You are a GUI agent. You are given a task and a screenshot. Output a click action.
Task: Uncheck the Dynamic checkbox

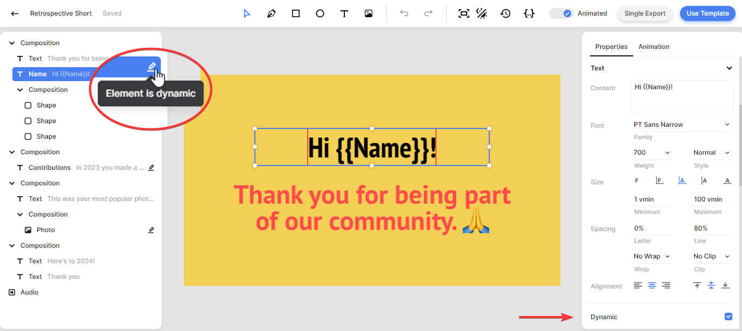click(x=729, y=316)
